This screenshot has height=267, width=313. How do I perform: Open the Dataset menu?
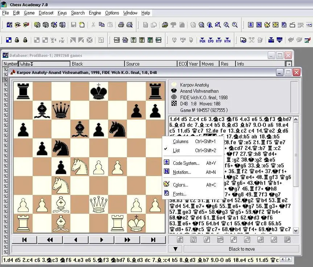coord(46,13)
